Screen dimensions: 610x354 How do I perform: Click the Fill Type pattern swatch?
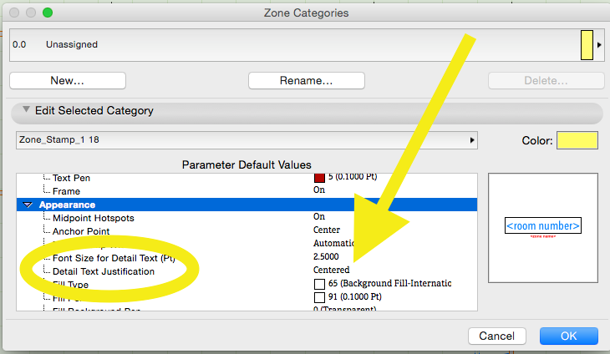tap(319, 284)
